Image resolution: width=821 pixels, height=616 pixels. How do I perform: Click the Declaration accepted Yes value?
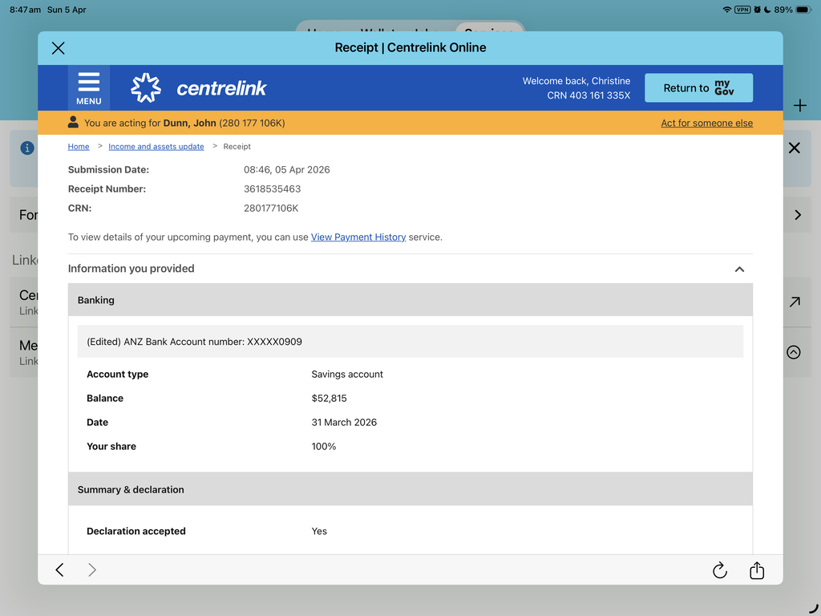(319, 532)
